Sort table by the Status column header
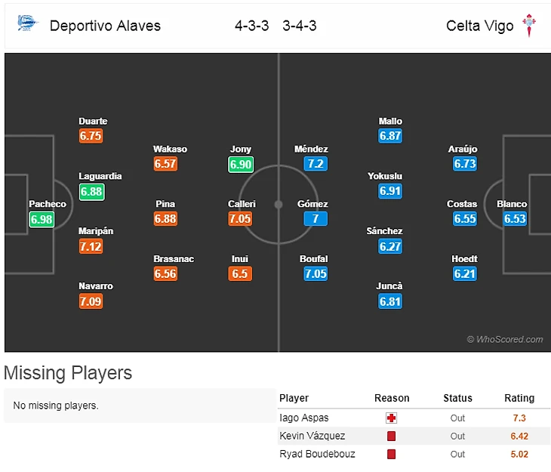 pos(457,398)
